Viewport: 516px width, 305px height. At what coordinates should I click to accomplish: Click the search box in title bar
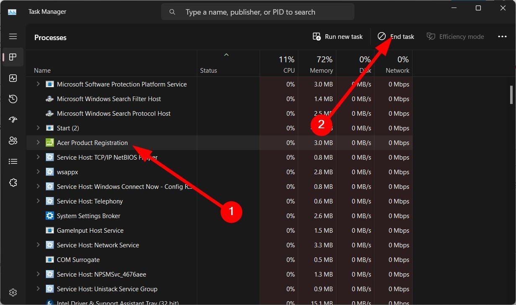point(258,12)
